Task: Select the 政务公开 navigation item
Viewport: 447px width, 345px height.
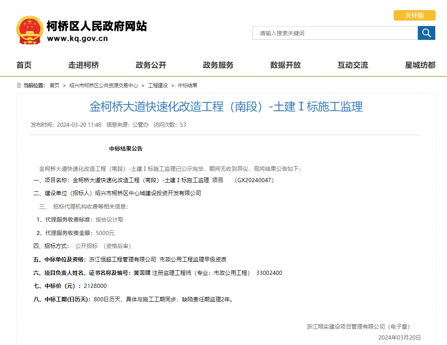Action: [151, 65]
